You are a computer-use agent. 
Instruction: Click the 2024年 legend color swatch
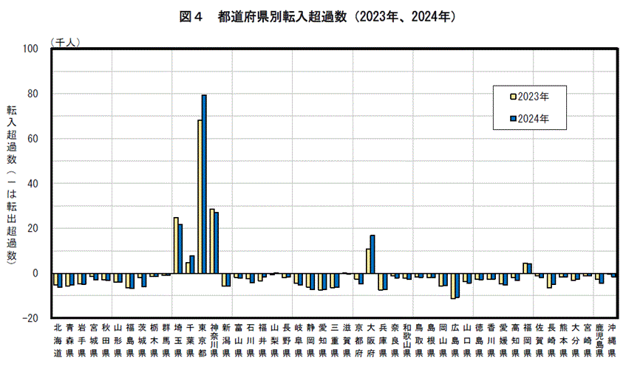tap(513, 118)
